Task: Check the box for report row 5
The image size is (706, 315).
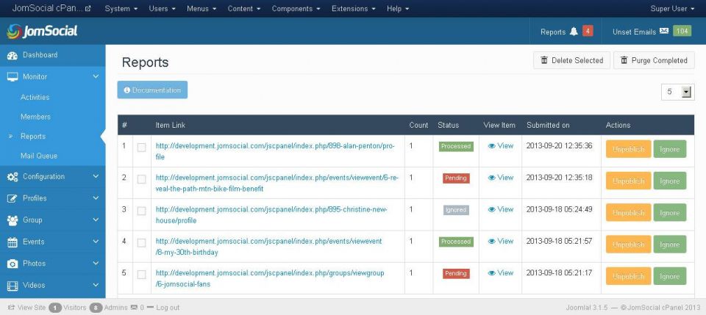Action: pyautogui.click(x=141, y=275)
